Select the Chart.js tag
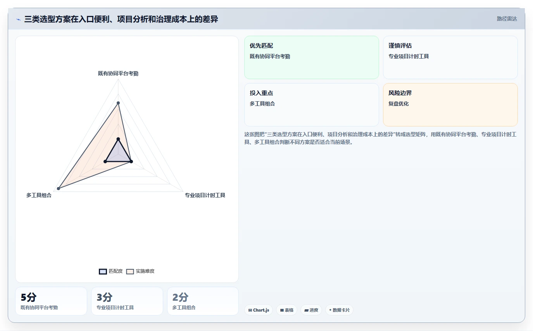The width and height of the screenshot is (533, 331). click(x=259, y=310)
